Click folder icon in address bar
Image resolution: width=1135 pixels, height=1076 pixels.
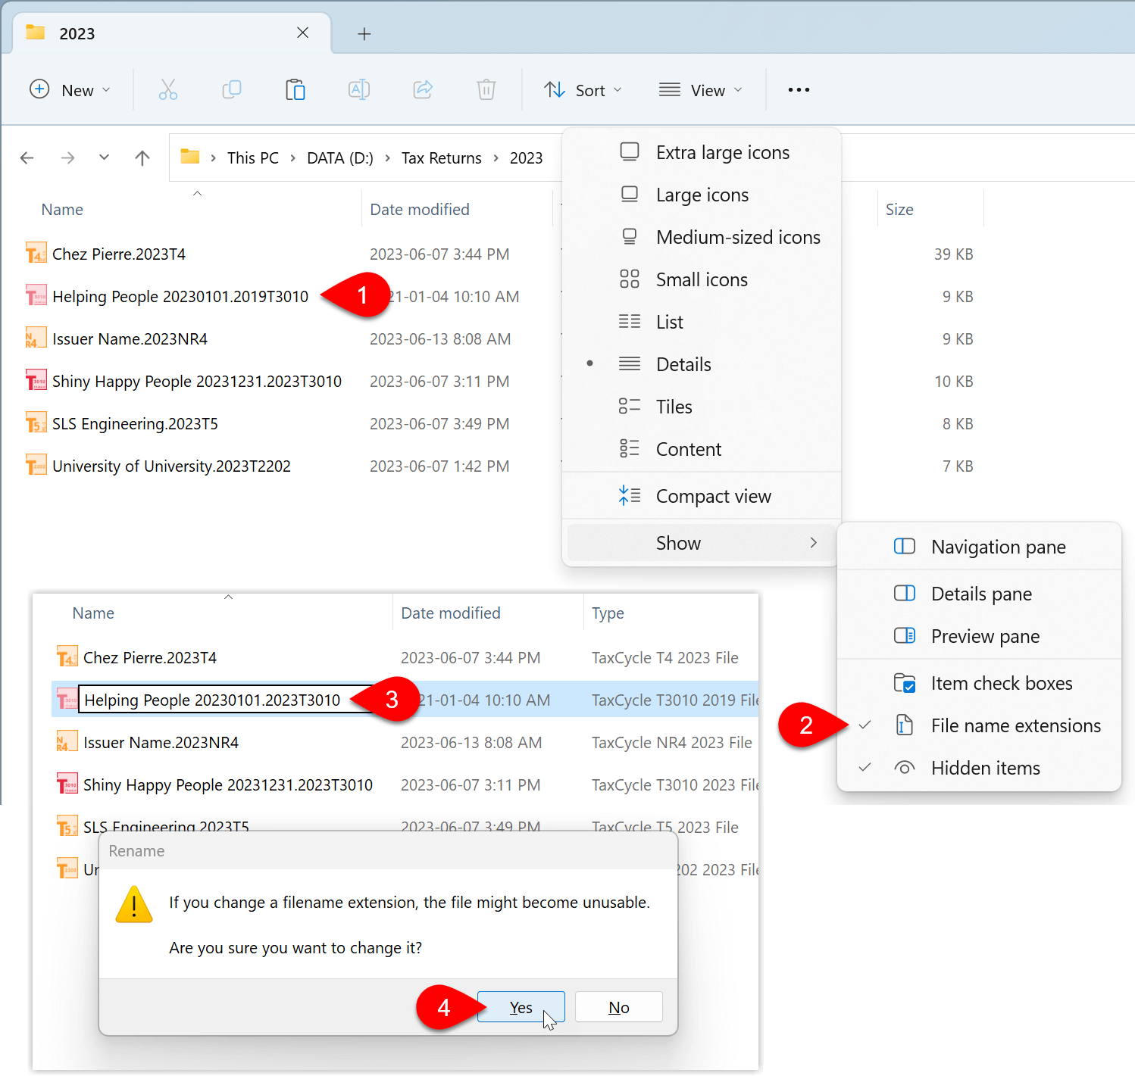pos(190,157)
